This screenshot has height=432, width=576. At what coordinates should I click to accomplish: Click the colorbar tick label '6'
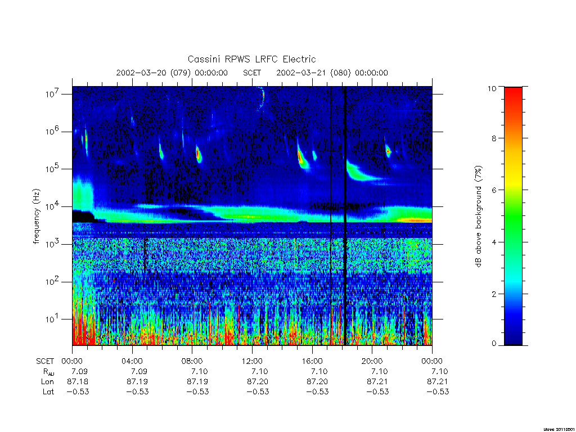point(494,190)
